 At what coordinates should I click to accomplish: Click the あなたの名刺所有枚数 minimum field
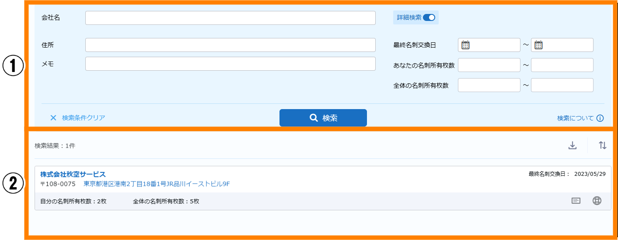tap(489, 65)
